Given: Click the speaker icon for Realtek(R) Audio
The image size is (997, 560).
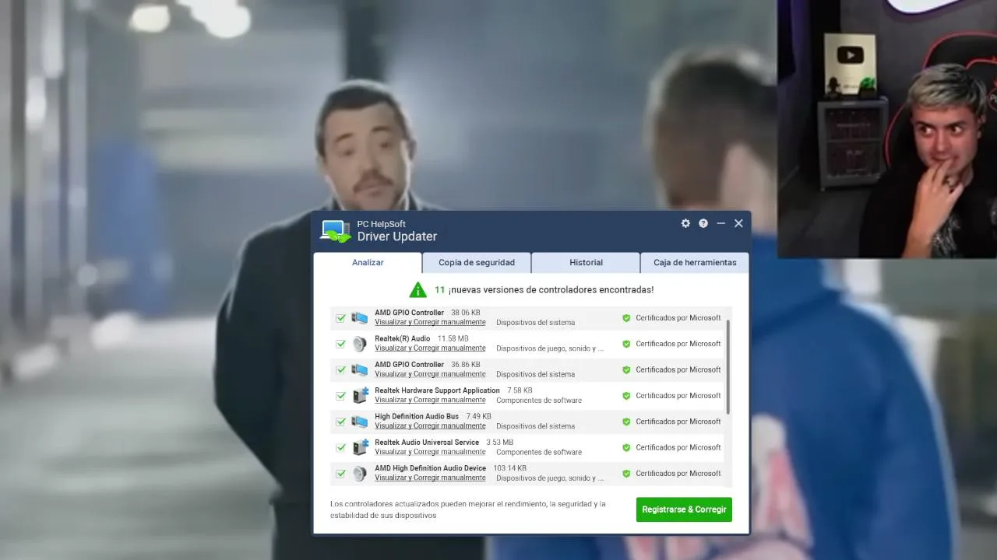Looking at the screenshot, I should click(359, 344).
